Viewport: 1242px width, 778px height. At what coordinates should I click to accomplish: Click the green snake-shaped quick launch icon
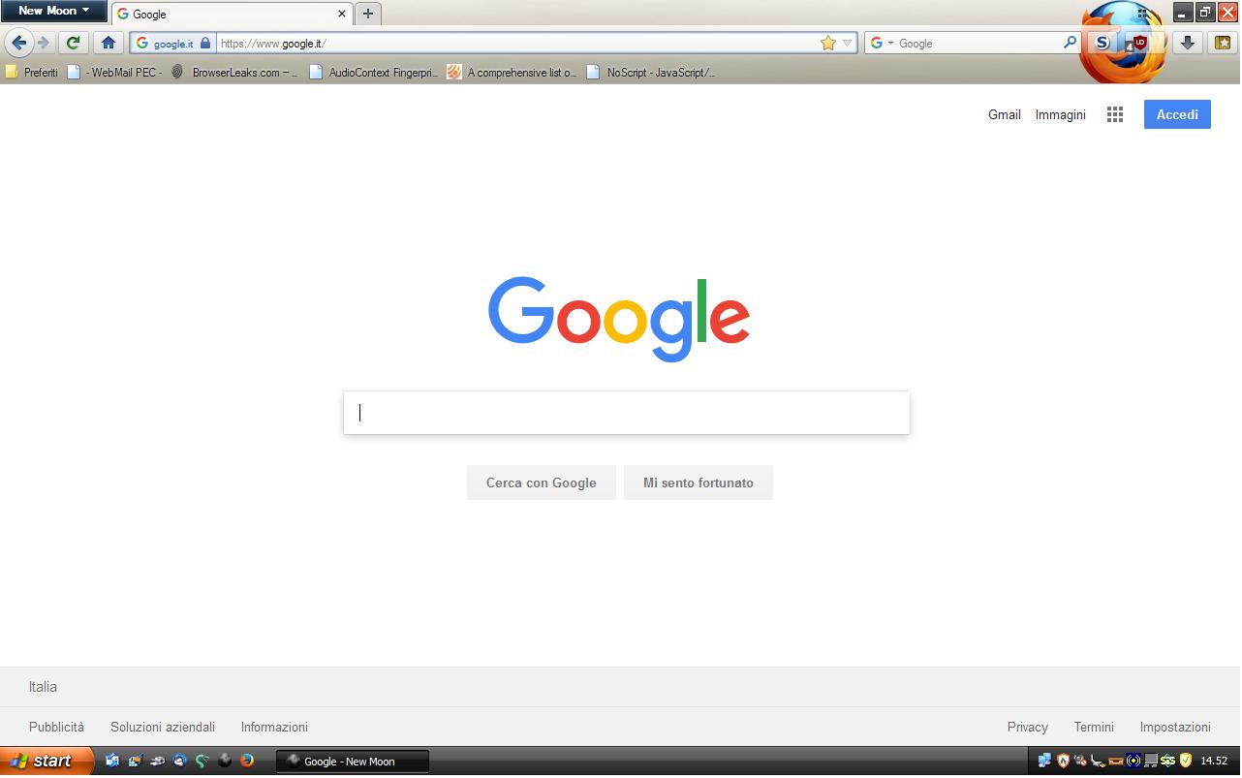202,762
